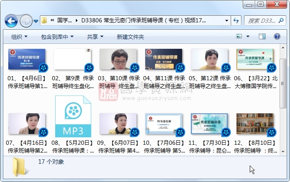The image size is (290, 182).
Task: Open the 包含到库中 menu
Action: 57,37
